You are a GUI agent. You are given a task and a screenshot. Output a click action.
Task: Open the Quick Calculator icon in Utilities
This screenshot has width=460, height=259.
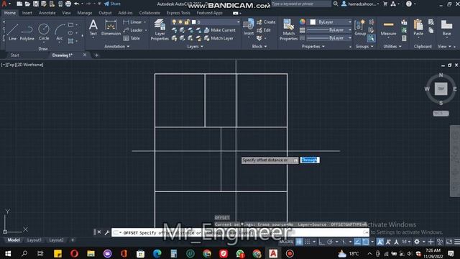(x=404, y=38)
